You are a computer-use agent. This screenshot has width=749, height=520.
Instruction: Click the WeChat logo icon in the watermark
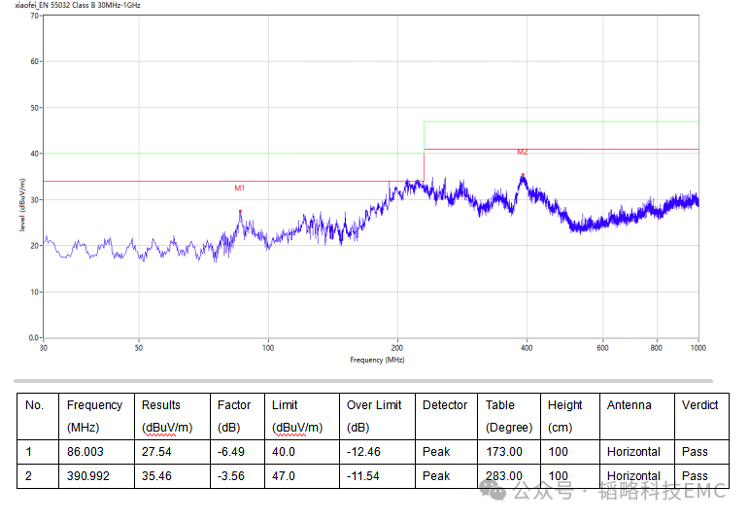(497, 491)
